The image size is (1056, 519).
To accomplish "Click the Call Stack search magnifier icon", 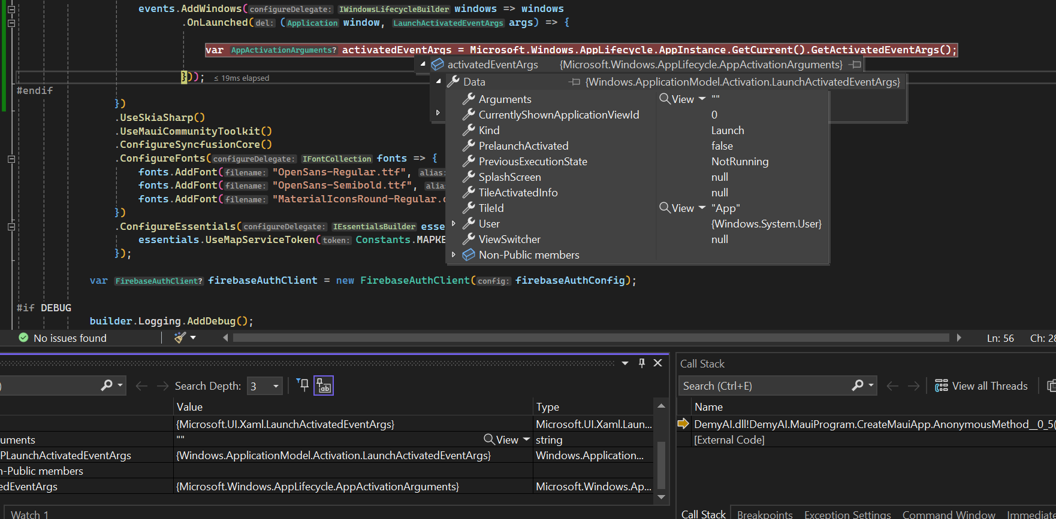I will (x=858, y=386).
